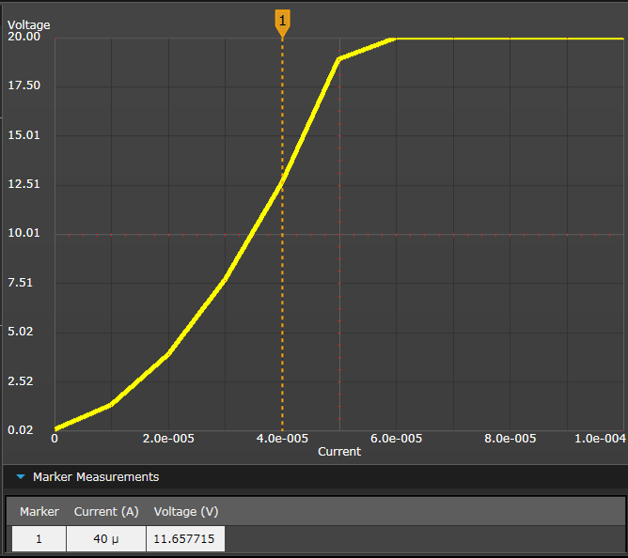Click the 15.01 voltage axis tick label
The width and height of the screenshot is (628, 558).
(24, 135)
